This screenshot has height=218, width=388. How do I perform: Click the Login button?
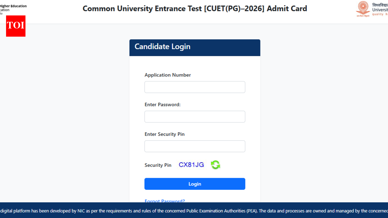coord(195,184)
